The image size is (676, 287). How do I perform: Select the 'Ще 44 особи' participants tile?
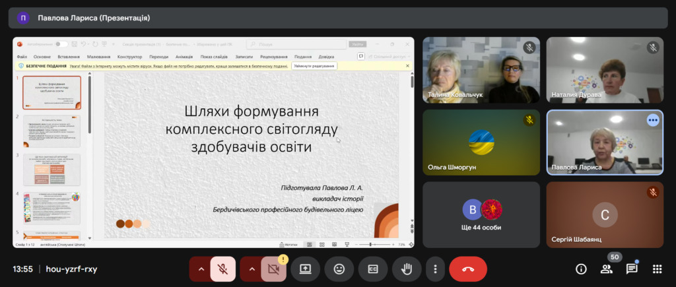(481, 214)
